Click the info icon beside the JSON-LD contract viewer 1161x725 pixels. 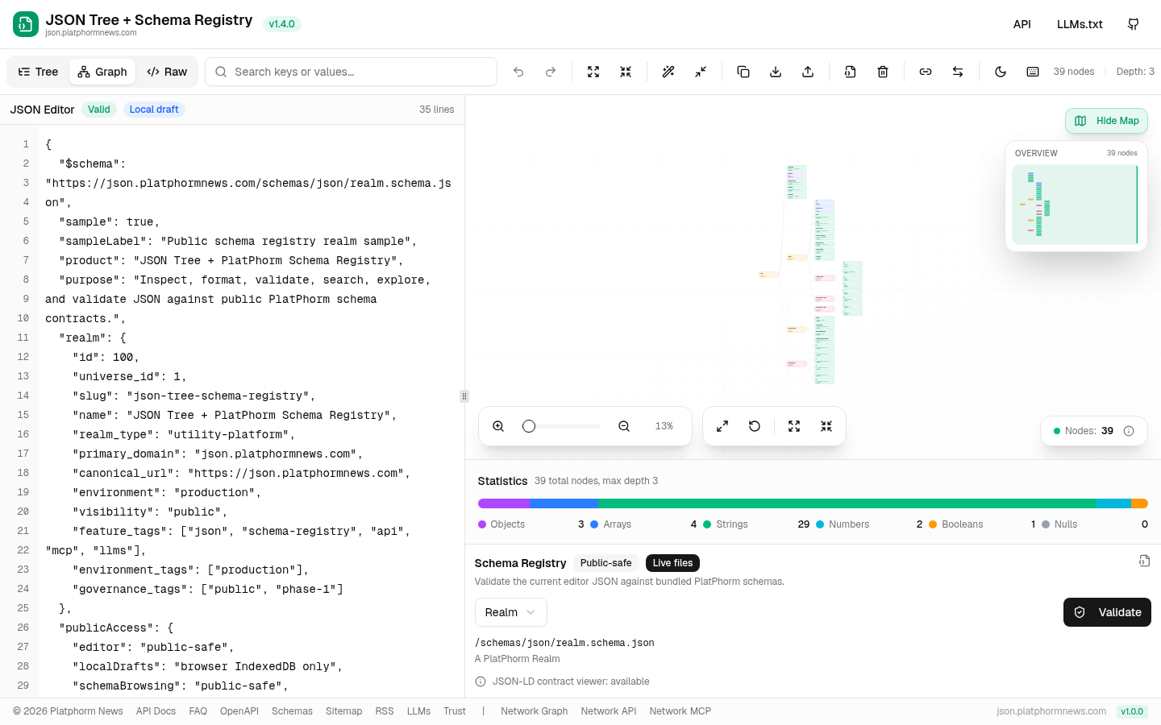pyautogui.click(x=481, y=681)
